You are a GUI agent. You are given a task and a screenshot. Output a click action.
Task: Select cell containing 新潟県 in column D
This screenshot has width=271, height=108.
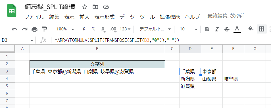click(190, 79)
